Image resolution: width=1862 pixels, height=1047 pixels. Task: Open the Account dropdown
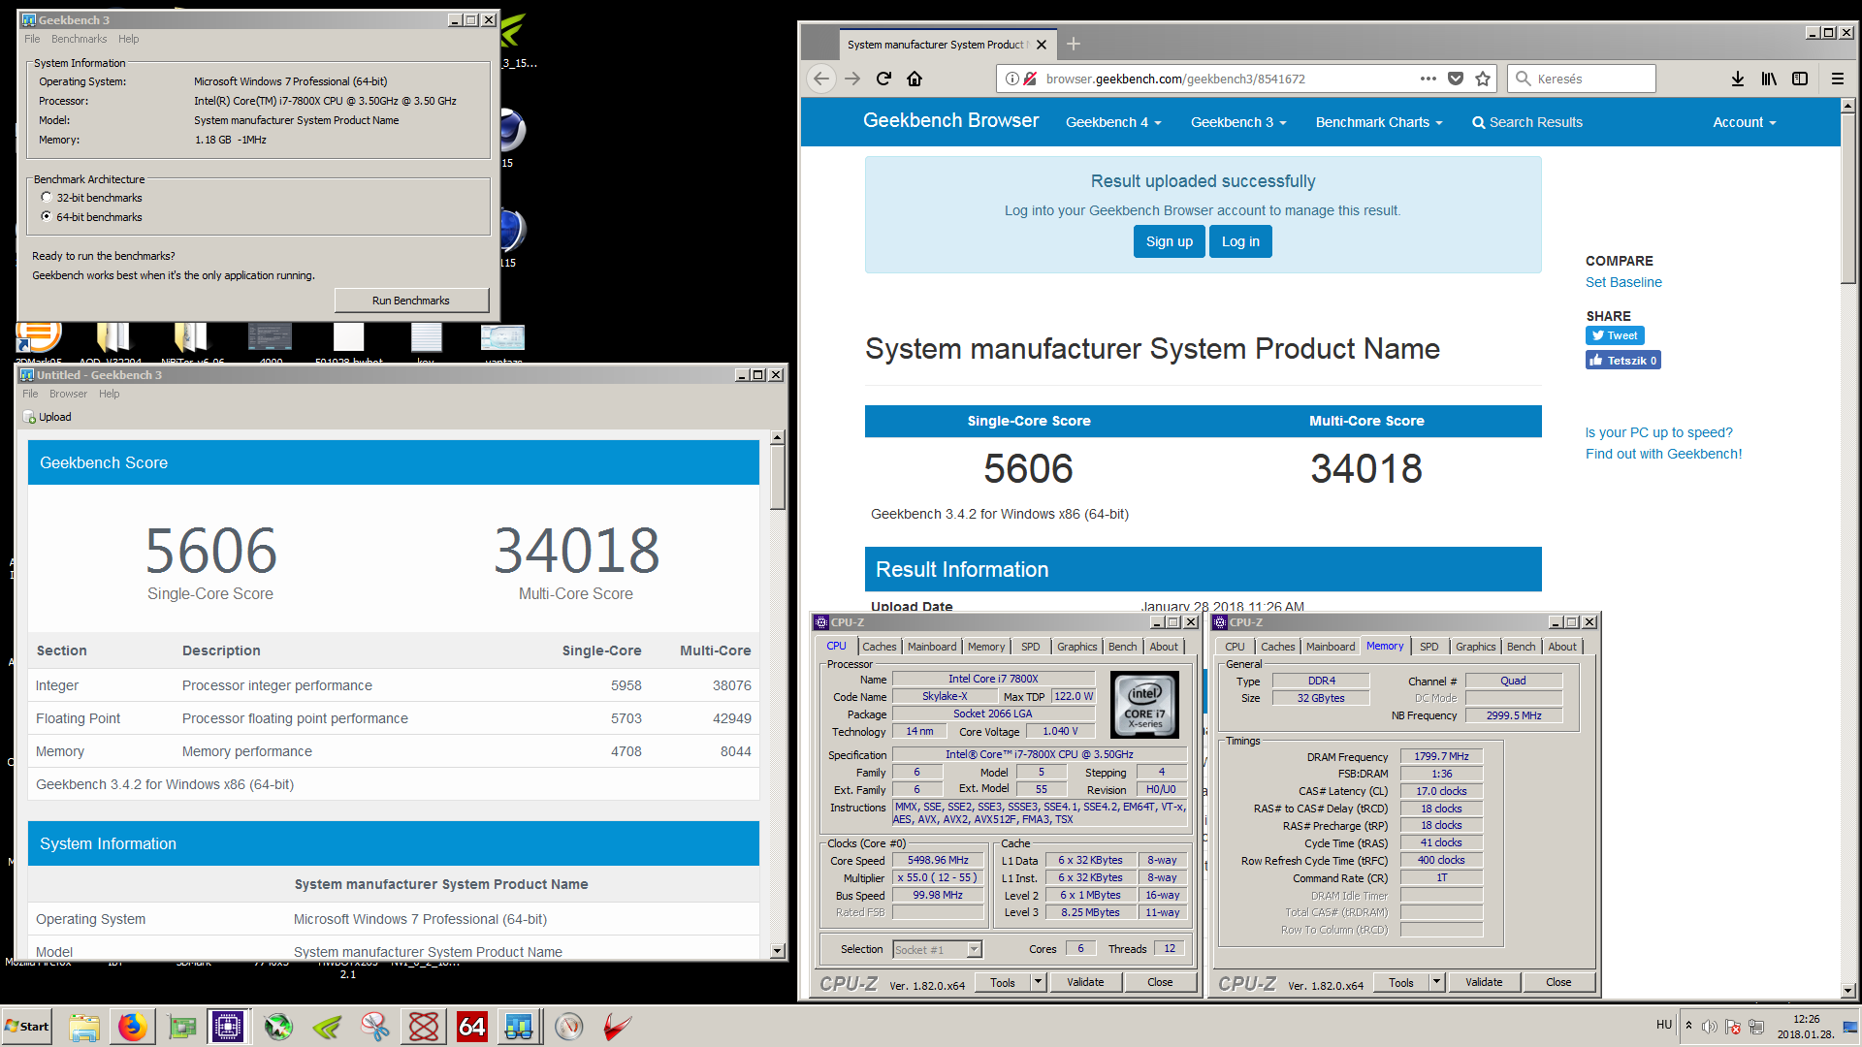tap(1745, 122)
